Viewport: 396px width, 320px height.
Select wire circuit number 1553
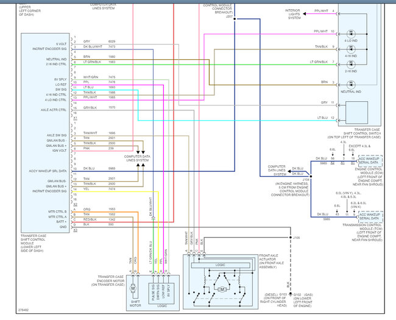pyautogui.click(x=112, y=209)
